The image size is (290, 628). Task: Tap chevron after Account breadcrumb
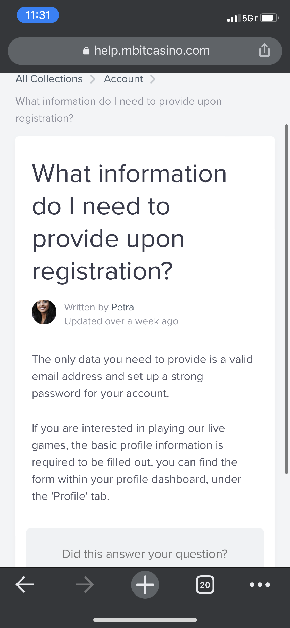click(153, 79)
